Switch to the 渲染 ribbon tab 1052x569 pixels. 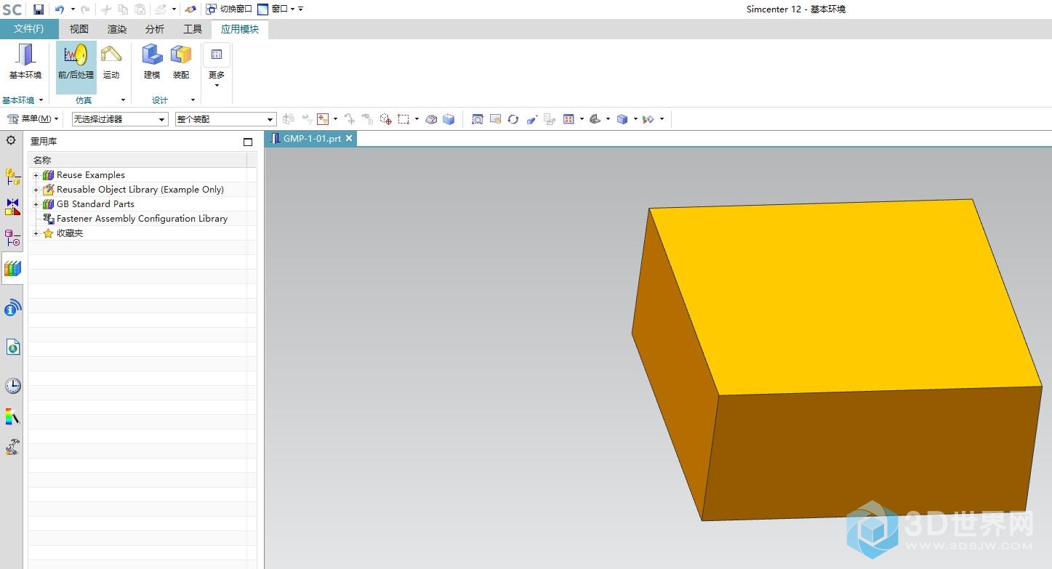pyautogui.click(x=117, y=29)
